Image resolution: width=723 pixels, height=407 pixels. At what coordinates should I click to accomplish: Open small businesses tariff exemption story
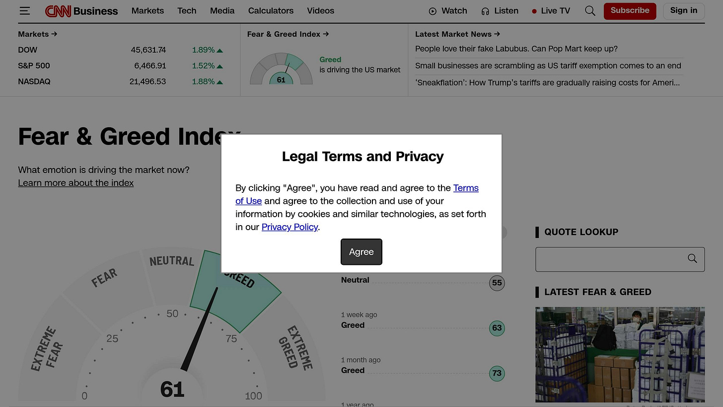(x=548, y=66)
